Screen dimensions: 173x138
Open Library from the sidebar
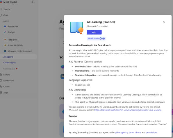[x=6, y=75]
